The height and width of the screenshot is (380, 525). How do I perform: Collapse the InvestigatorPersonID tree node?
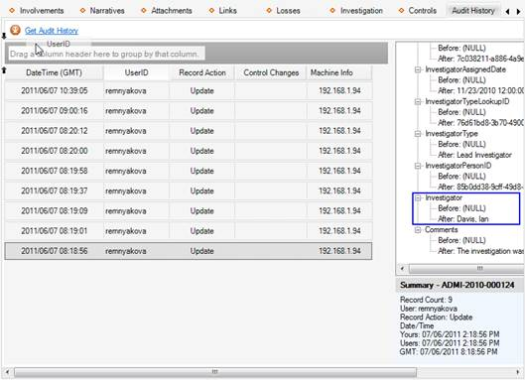(x=418, y=166)
